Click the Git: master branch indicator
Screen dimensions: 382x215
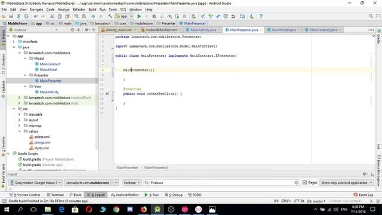(x=316, y=201)
